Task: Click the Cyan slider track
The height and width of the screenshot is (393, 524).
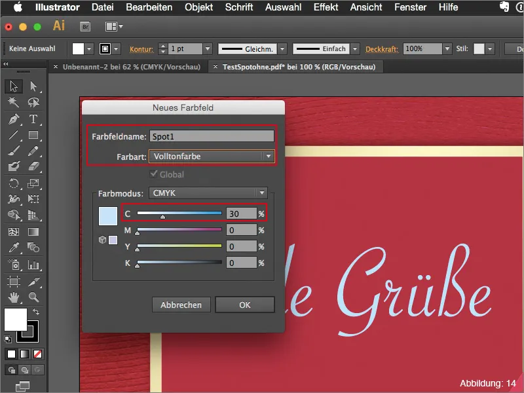Action: click(179, 213)
